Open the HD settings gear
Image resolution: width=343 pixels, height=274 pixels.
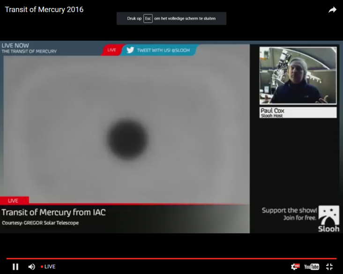[x=295, y=267]
